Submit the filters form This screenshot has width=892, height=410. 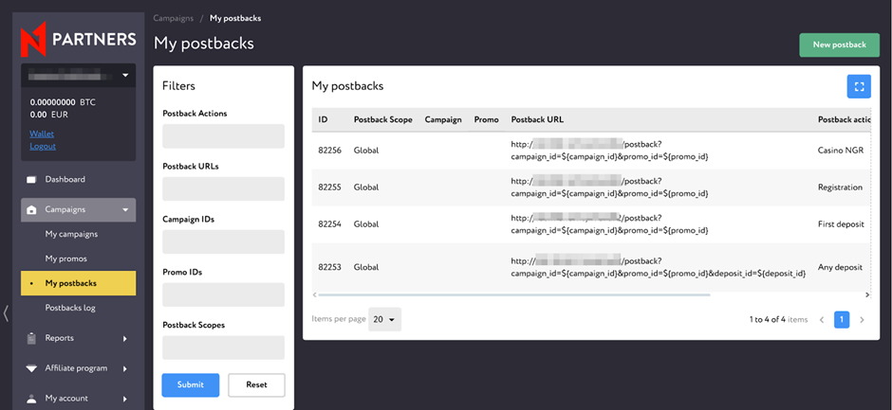[x=190, y=384]
